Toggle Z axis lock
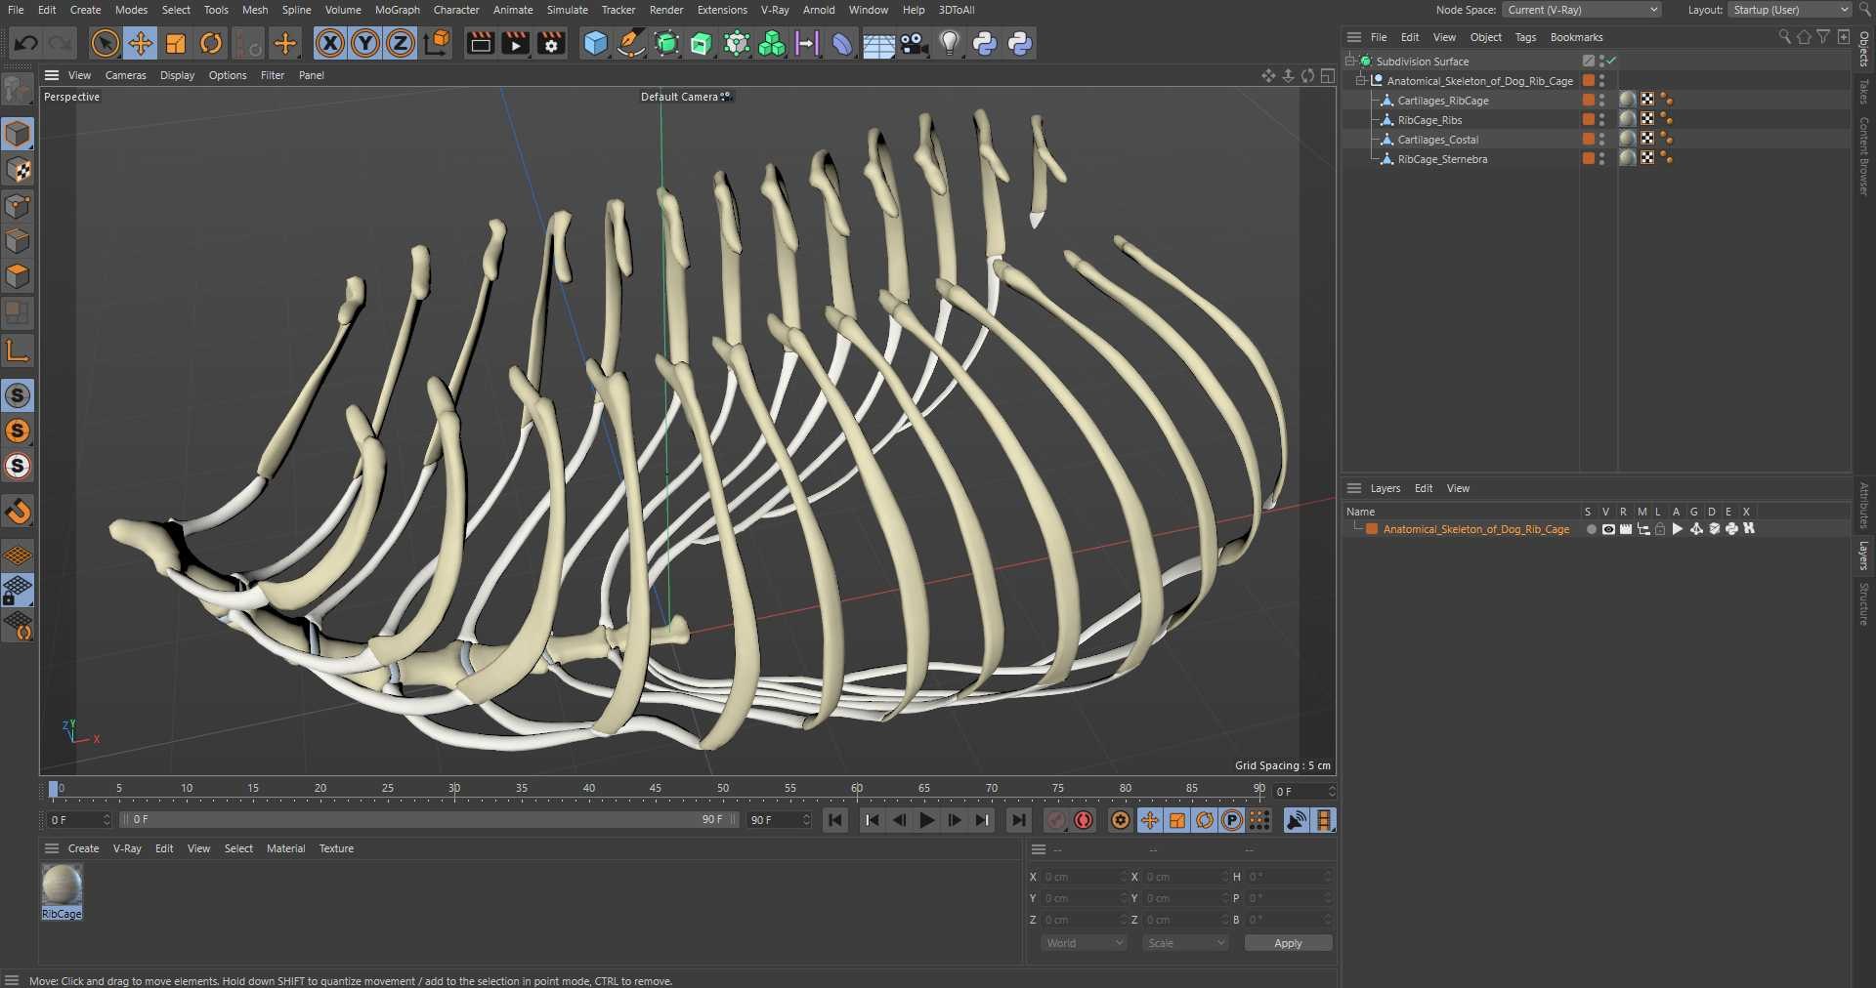Image resolution: width=1876 pixels, height=988 pixels. click(401, 43)
